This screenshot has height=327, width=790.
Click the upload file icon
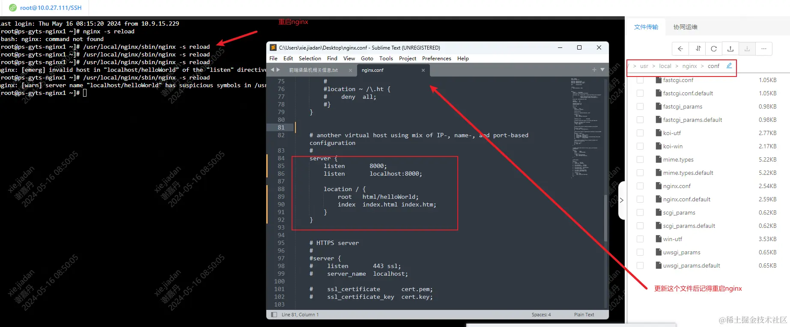click(730, 49)
